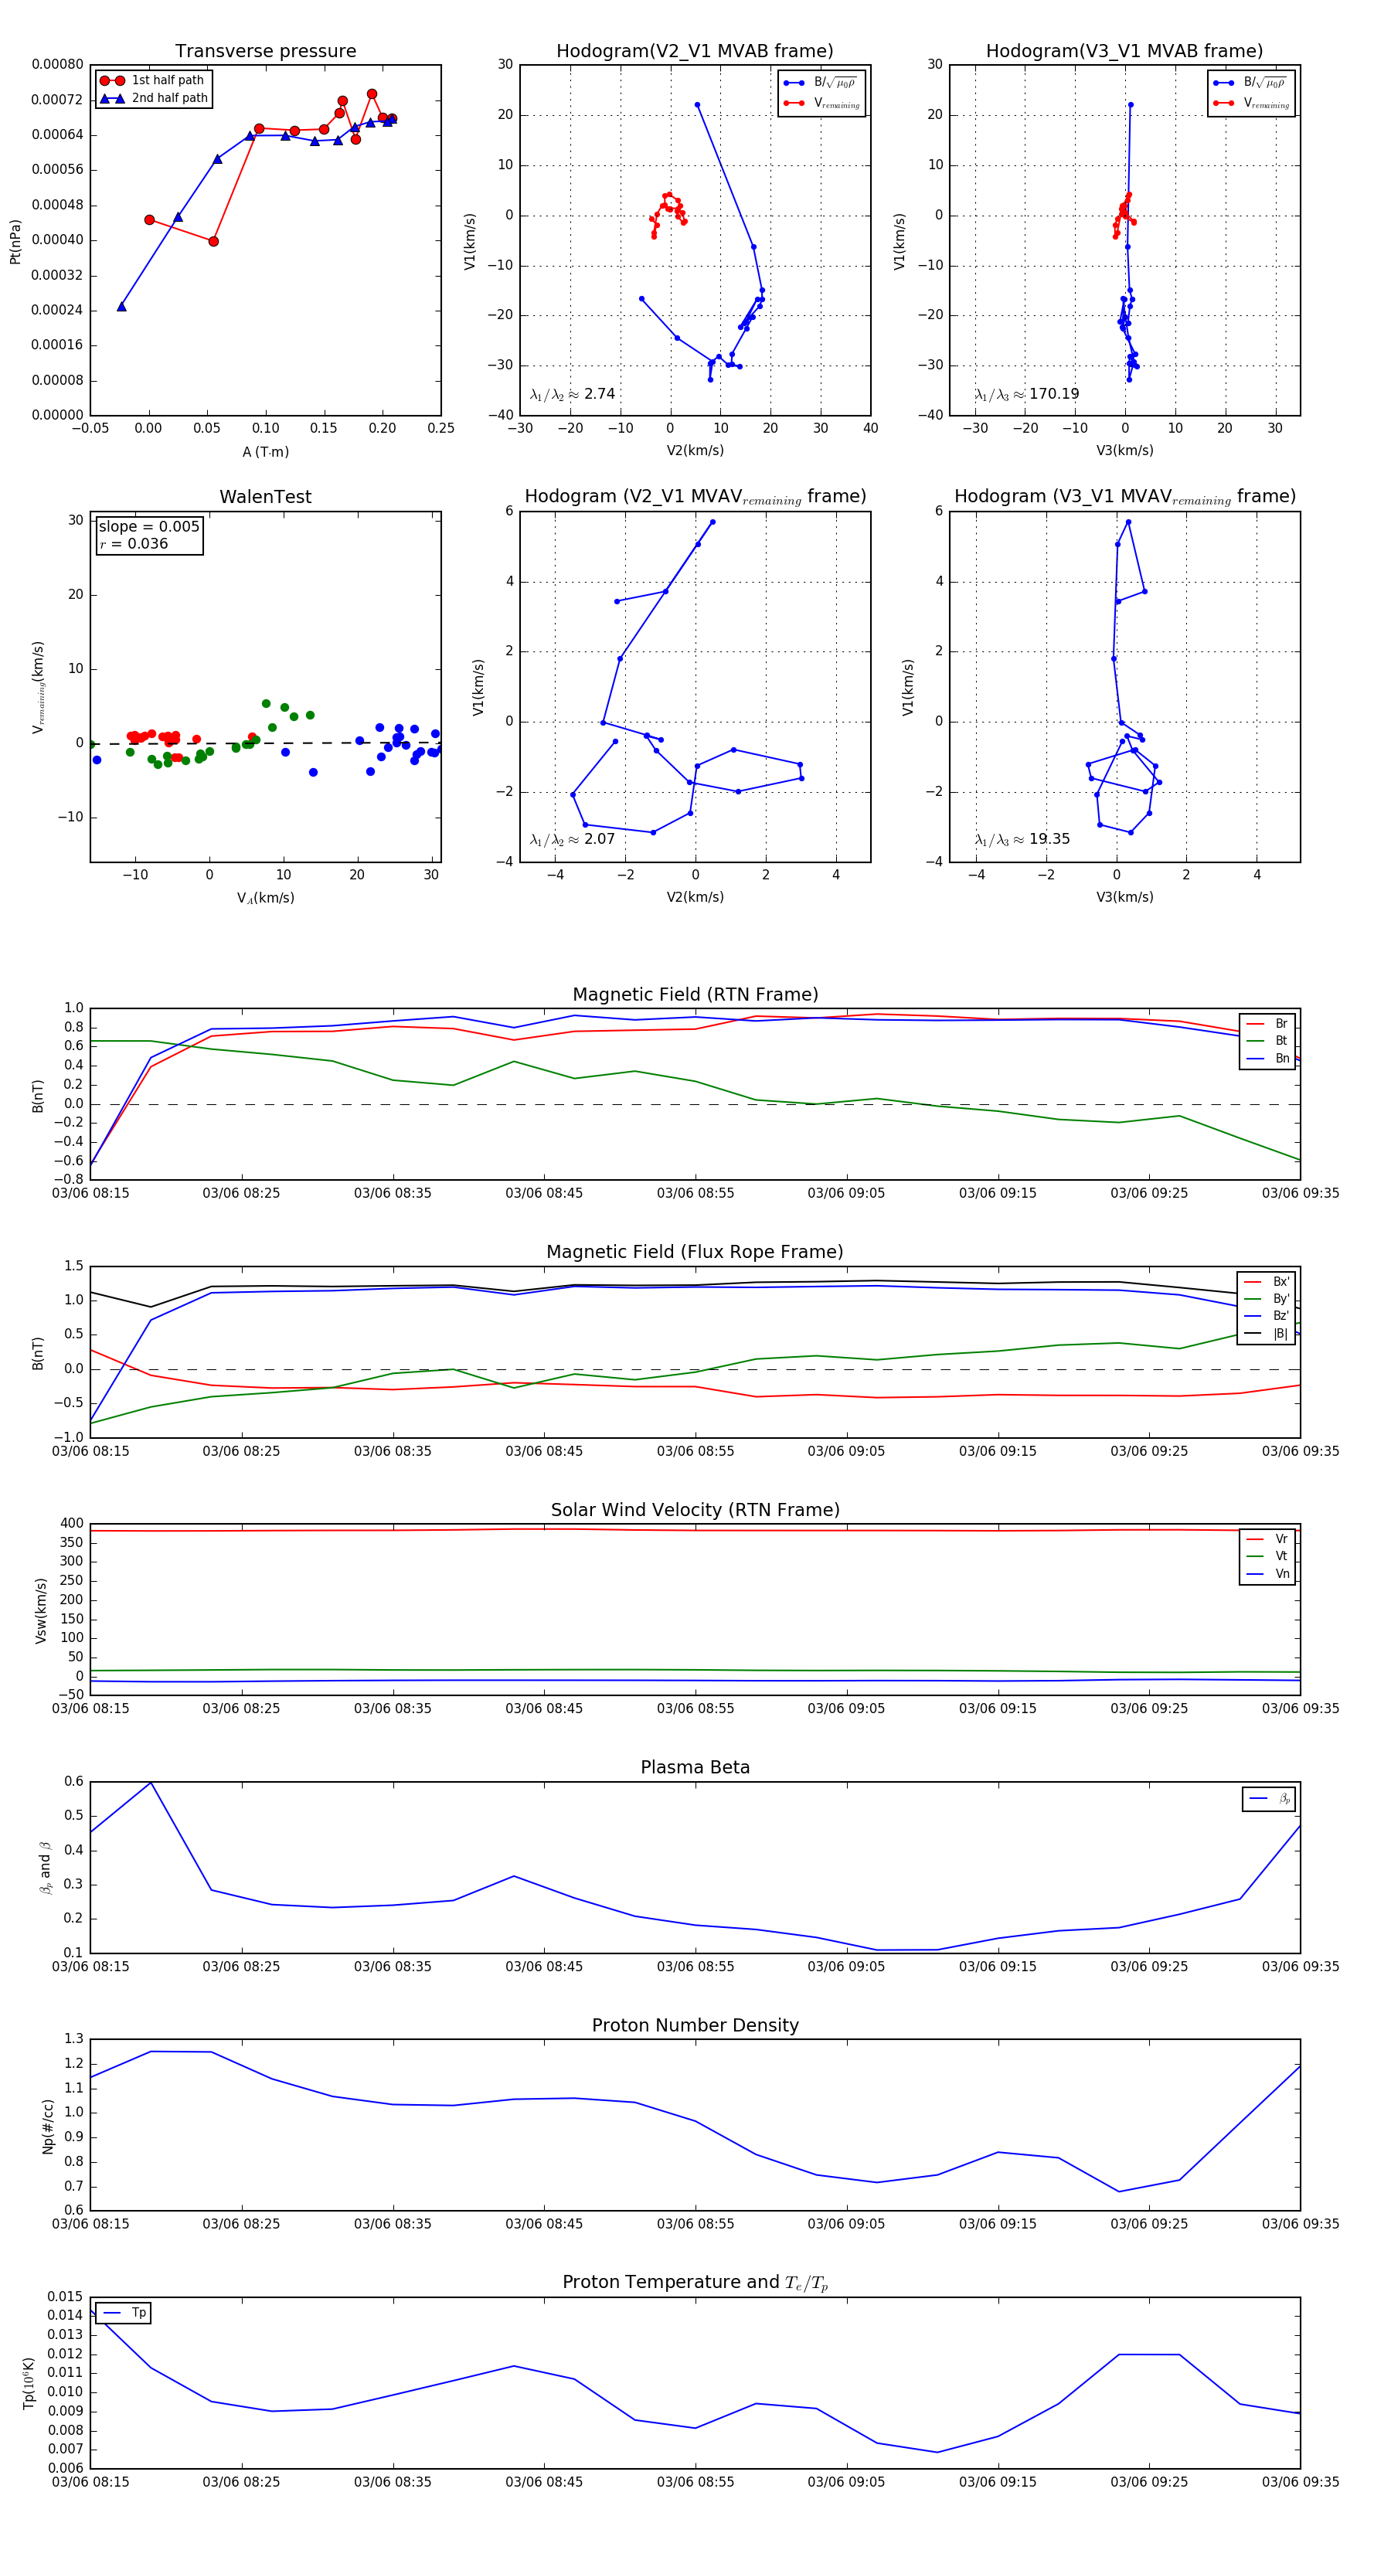Click the '03/06 08:55' tick under Plasma Beta
This screenshot has width=1391, height=2550.
click(695, 1967)
